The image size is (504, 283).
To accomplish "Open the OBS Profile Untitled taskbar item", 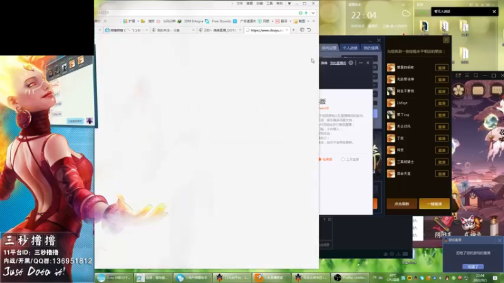I will [350, 277].
